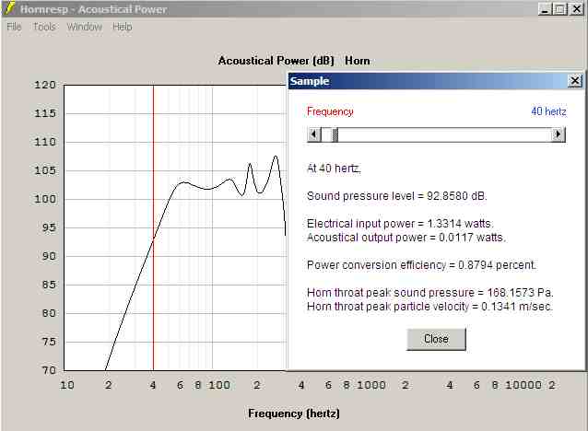Open the File menu

tap(14, 27)
